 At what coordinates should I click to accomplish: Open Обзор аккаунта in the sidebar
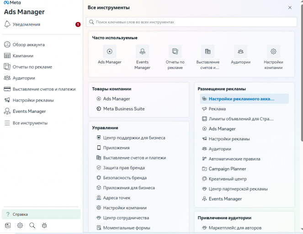(x=28, y=44)
